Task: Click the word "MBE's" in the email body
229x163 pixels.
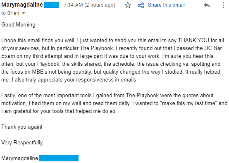Action: [x=40, y=72]
